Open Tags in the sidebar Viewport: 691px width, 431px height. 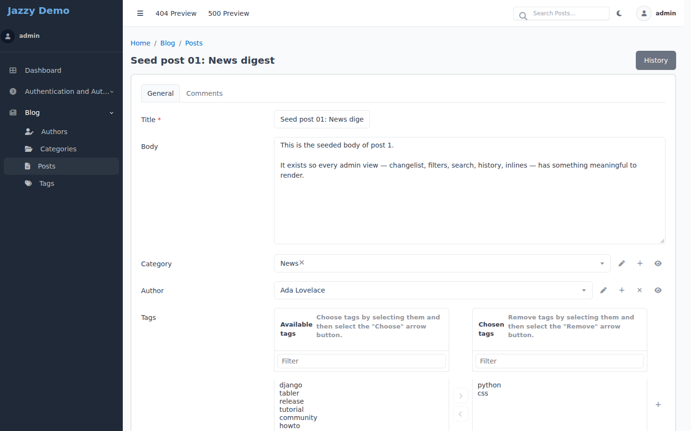click(x=61, y=183)
